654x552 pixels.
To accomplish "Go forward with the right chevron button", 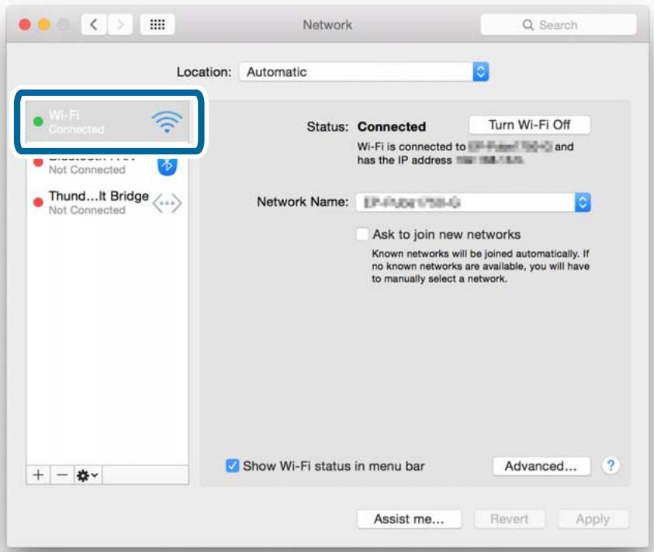I will pos(120,25).
